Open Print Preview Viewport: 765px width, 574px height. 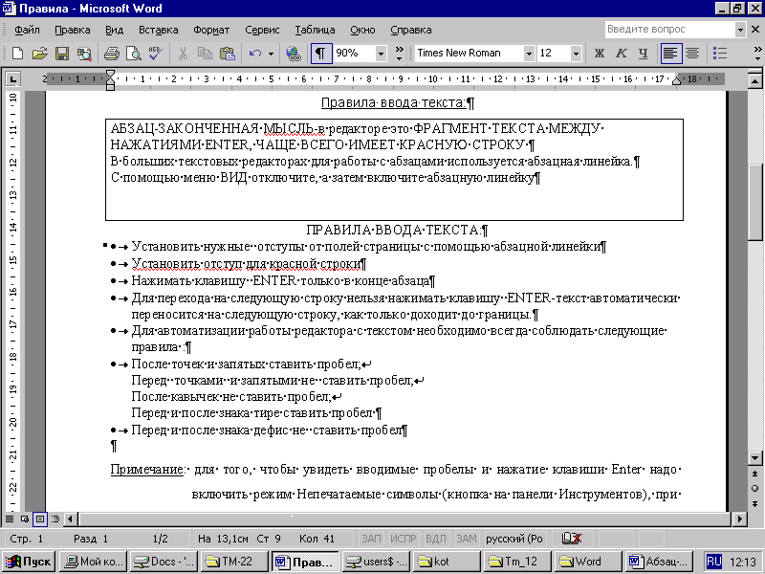(133, 54)
